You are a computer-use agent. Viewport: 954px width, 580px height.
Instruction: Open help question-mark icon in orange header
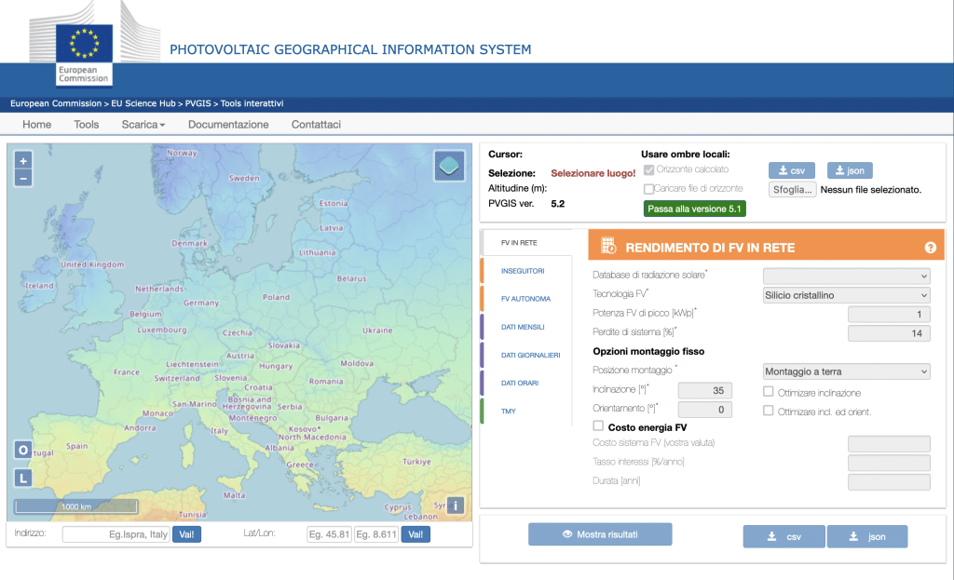[x=931, y=248]
